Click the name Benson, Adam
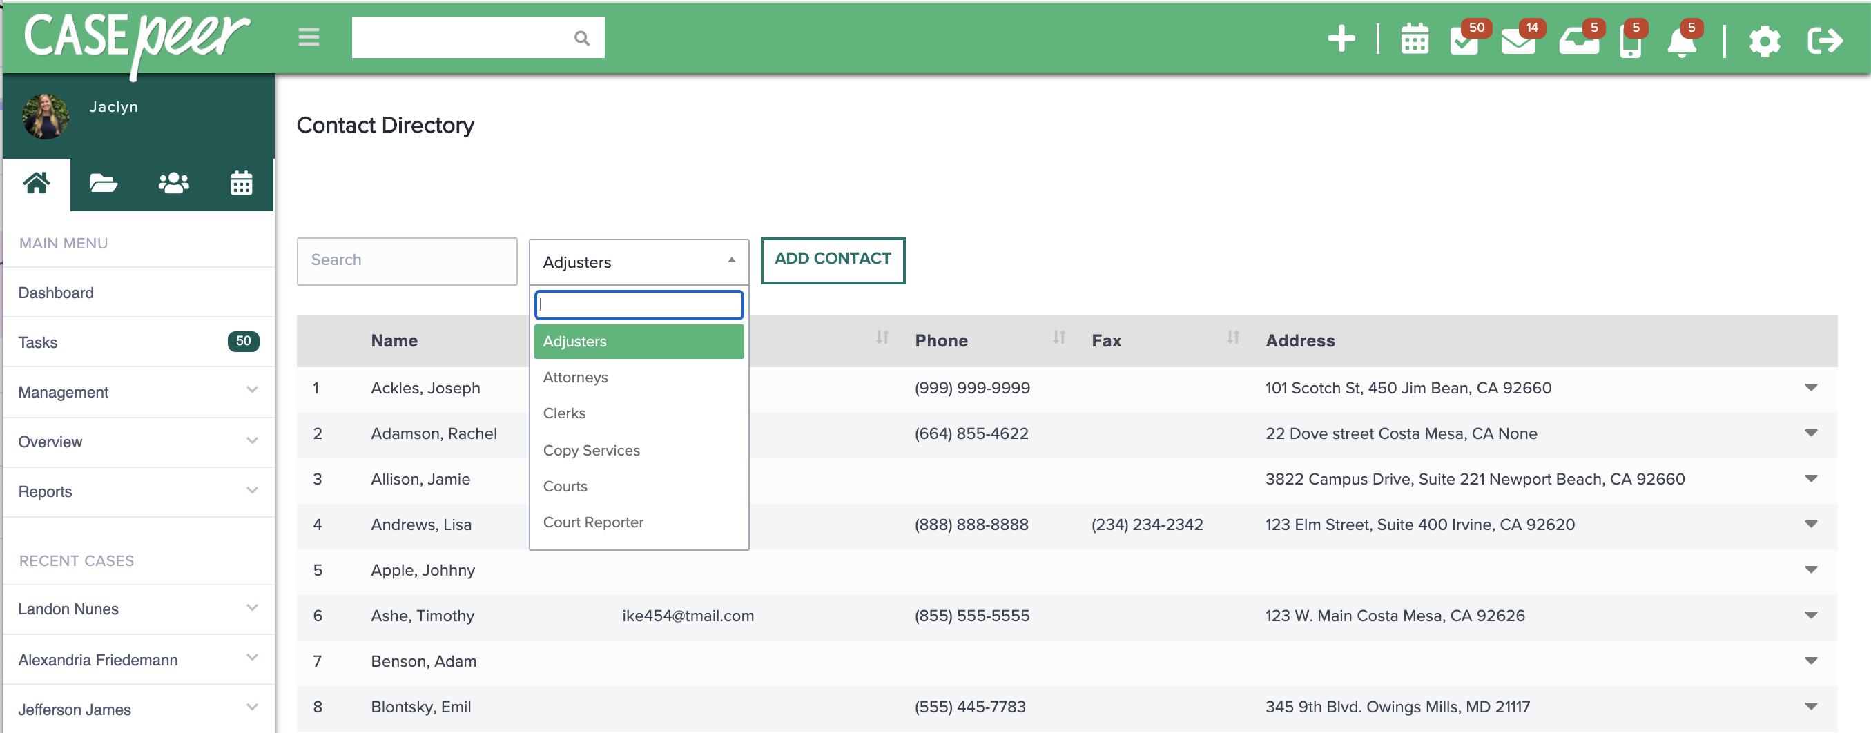Viewport: 1871px width, 733px height. click(x=423, y=661)
